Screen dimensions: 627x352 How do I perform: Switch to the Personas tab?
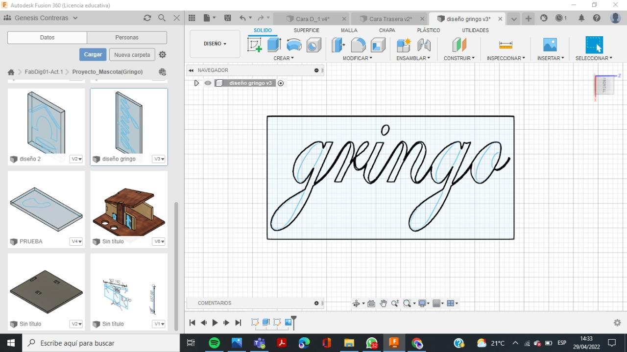pos(127,38)
